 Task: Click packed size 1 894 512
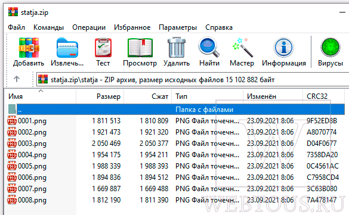[x=154, y=177]
